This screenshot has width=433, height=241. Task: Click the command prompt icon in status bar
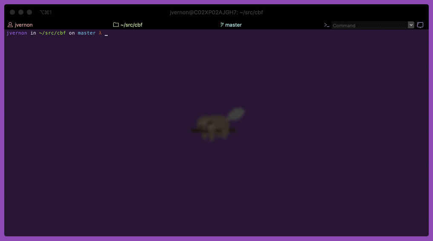point(327,25)
